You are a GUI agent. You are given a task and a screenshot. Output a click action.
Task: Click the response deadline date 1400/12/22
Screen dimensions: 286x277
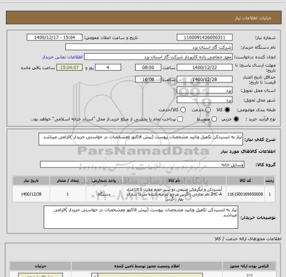(x=205, y=68)
